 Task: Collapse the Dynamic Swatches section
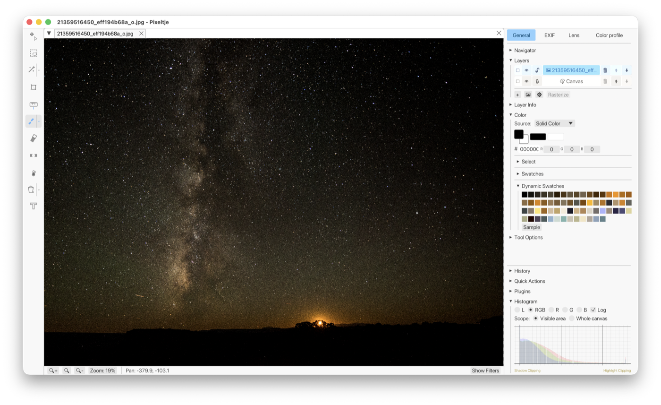[540, 186]
